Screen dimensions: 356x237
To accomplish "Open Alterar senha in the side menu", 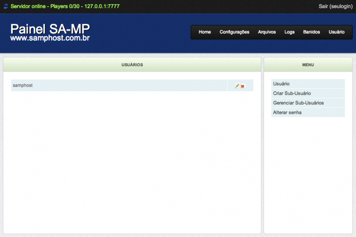I will coord(308,112).
